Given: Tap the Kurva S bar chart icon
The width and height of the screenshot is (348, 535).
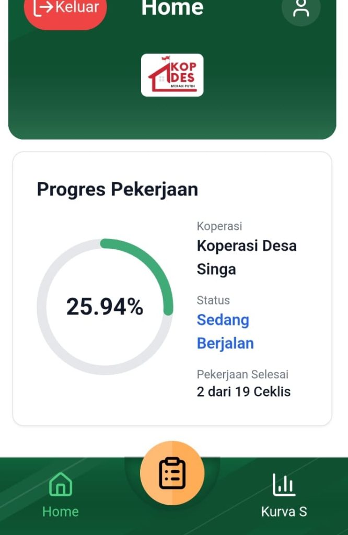Looking at the screenshot, I should tap(284, 484).
